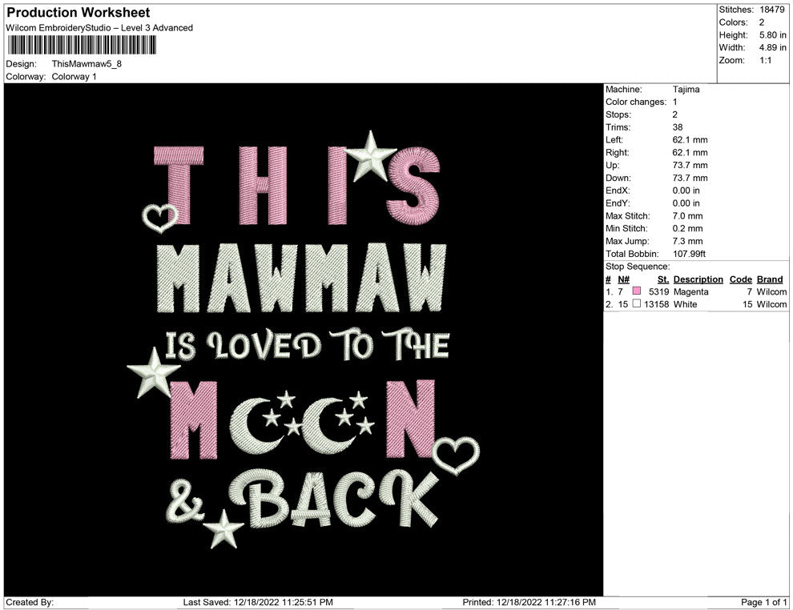Click the Stop Sequence heading

pyautogui.click(x=638, y=267)
